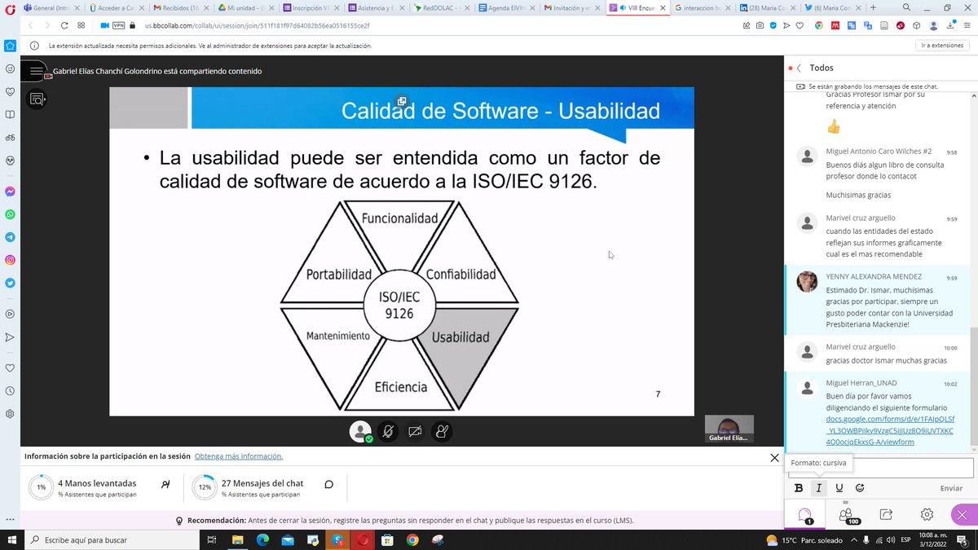
Task: Open Microsoft Edge from the taskbar
Action: (x=262, y=539)
